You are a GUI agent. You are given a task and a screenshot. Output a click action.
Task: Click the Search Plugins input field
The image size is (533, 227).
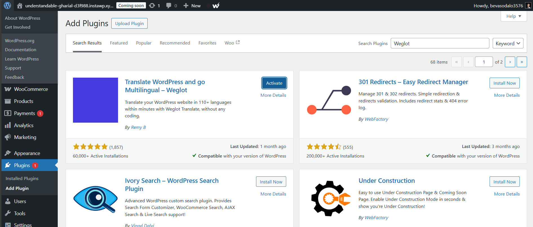coord(440,43)
